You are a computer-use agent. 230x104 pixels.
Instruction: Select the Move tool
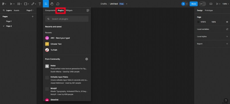[x=11, y=4]
